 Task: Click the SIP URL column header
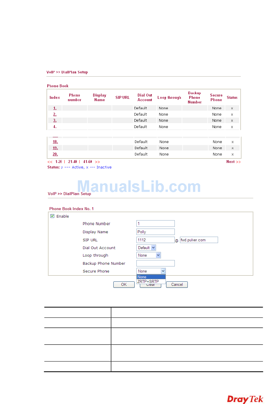click(x=123, y=98)
